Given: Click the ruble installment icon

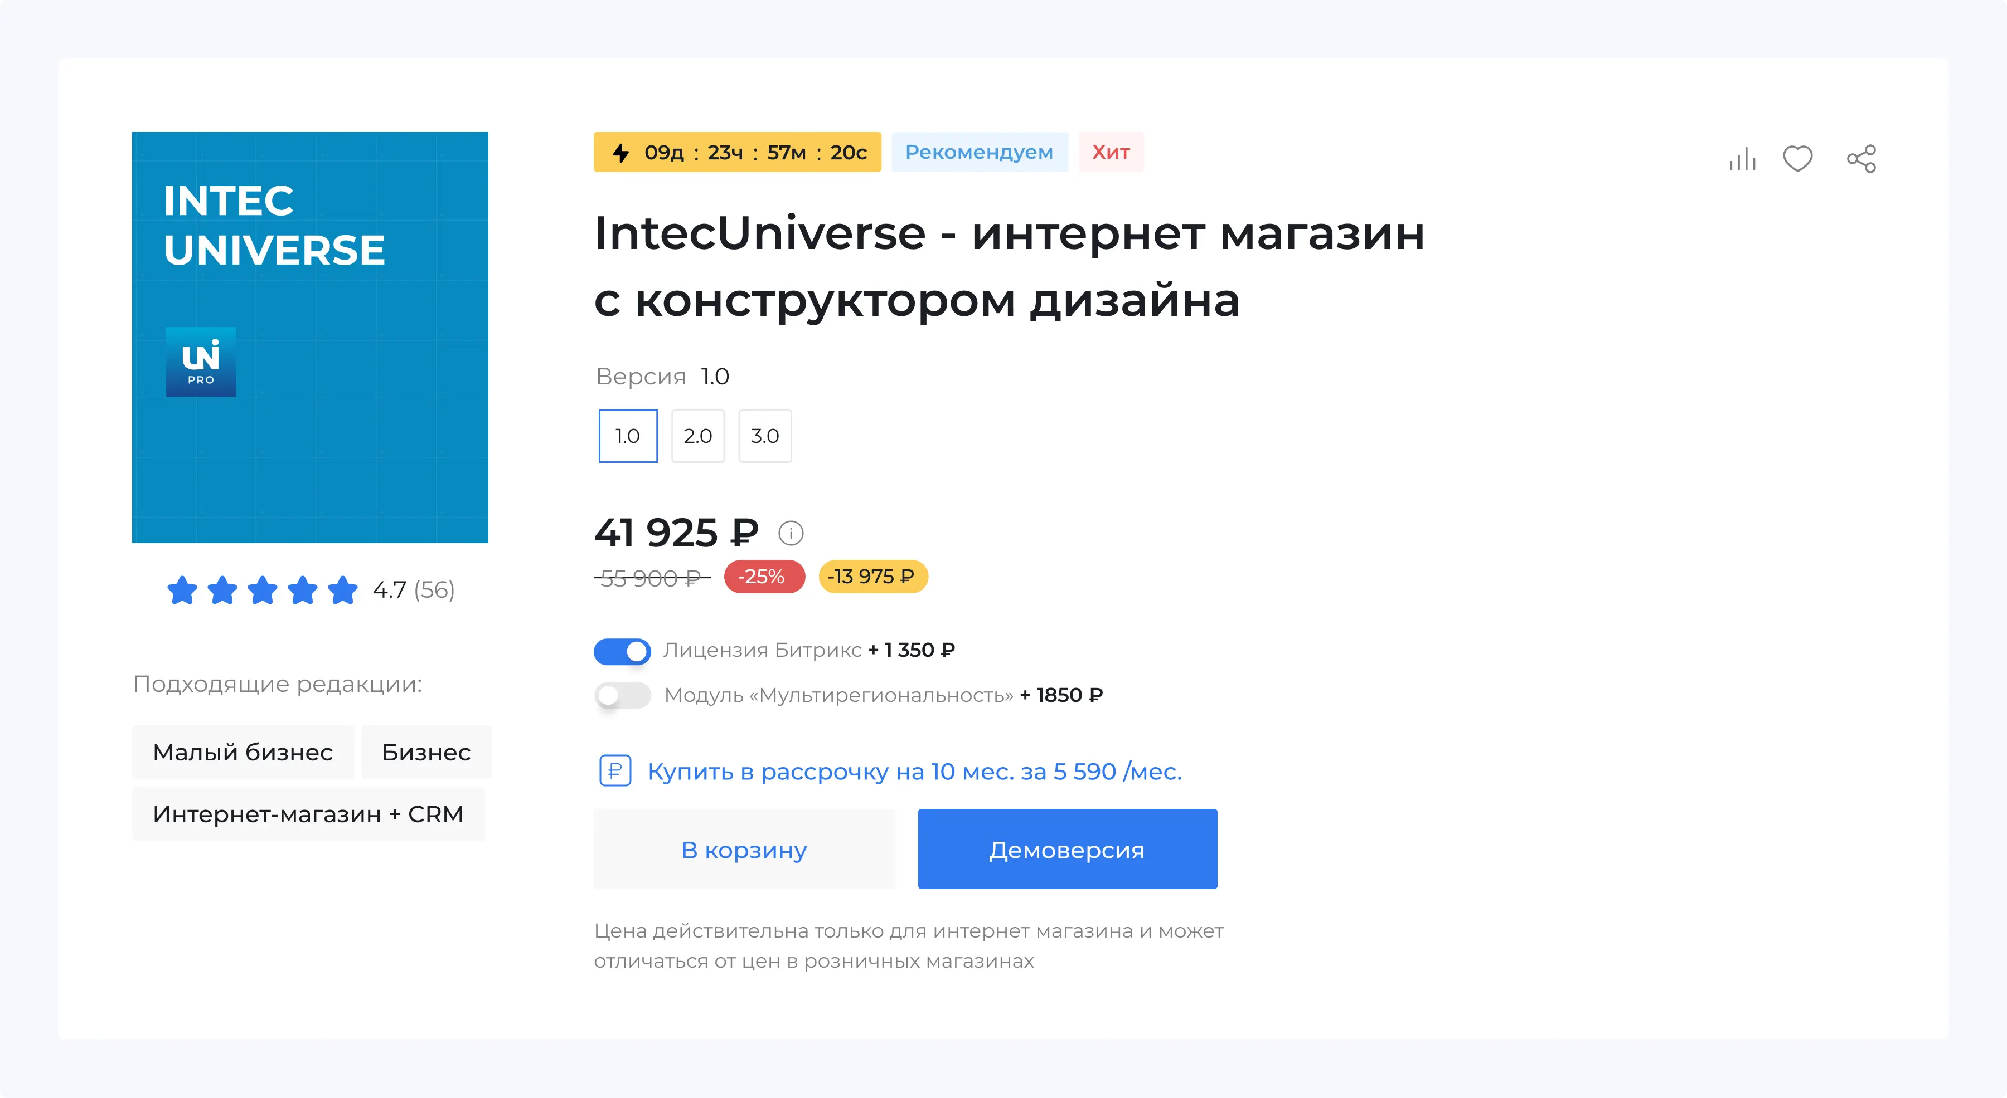Looking at the screenshot, I should 615,771.
